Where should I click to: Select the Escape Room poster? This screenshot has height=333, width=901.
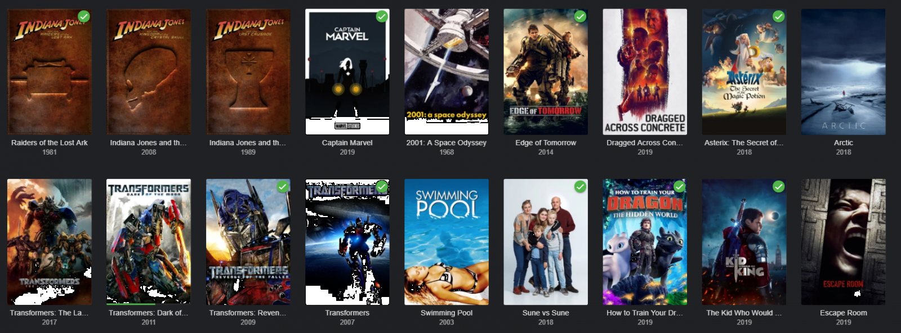(844, 242)
